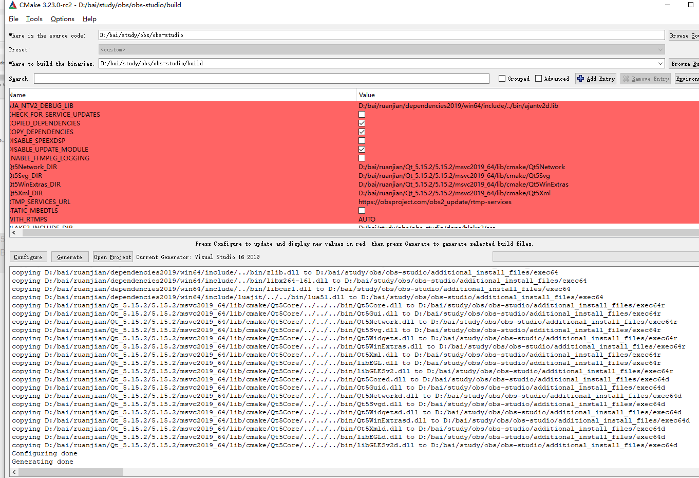Click the left arrow of table scrollbar
Image resolution: width=699 pixels, height=478 pixels.
point(14,232)
